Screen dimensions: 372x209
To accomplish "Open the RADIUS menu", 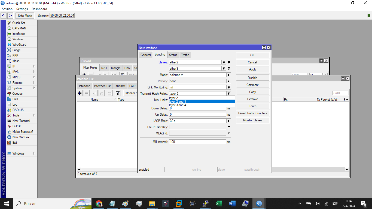I will point(18,110).
